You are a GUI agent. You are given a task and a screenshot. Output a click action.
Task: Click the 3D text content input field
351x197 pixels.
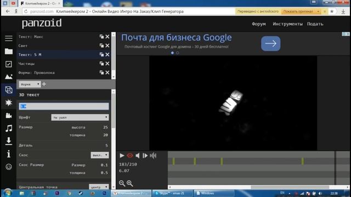tap(64, 106)
